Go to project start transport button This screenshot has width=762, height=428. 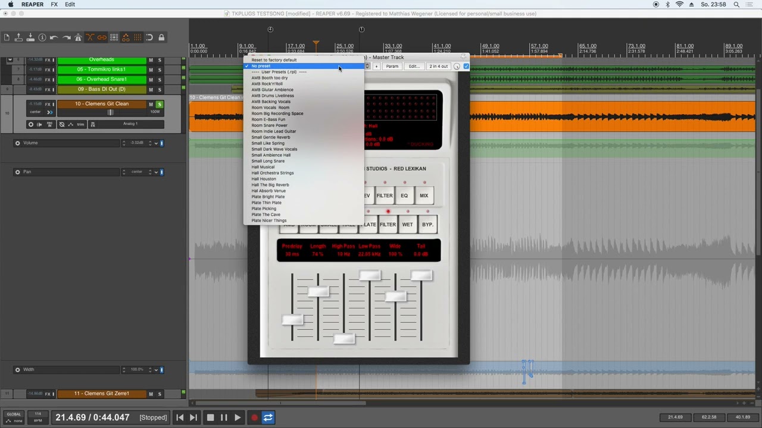(180, 418)
